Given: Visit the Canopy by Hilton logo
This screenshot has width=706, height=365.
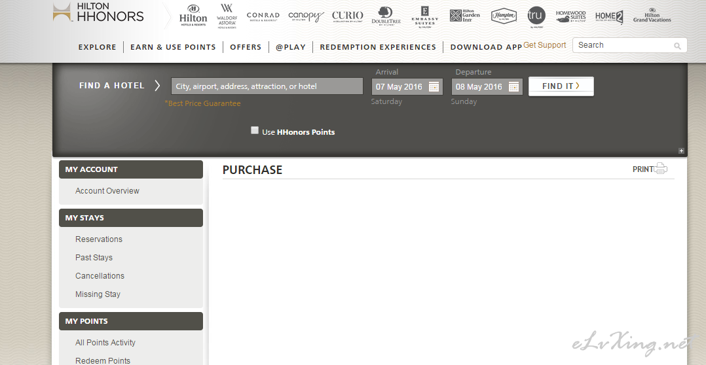Looking at the screenshot, I should pyautogui.click(x=306, y=16).
